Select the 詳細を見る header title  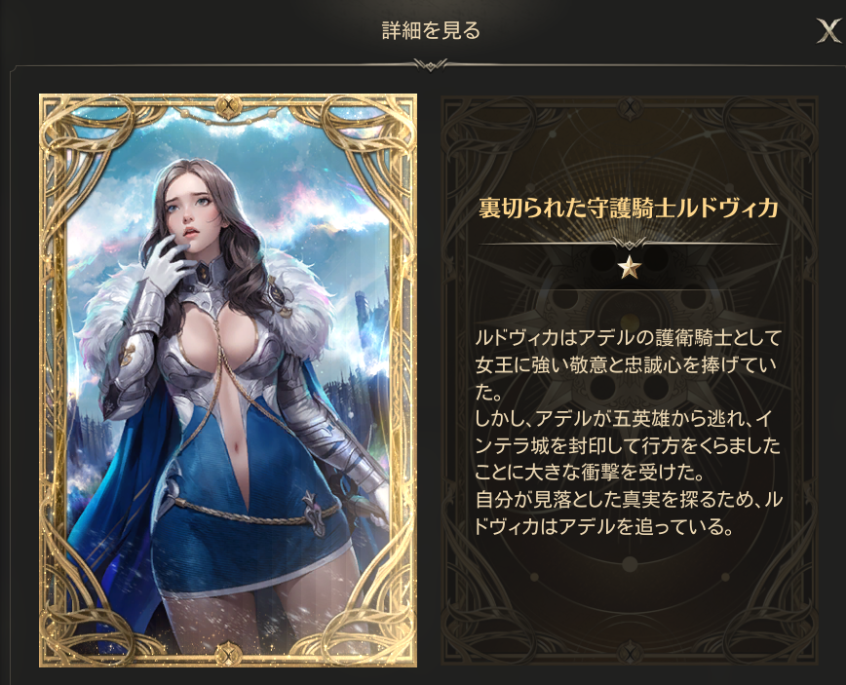pos(431,30)
